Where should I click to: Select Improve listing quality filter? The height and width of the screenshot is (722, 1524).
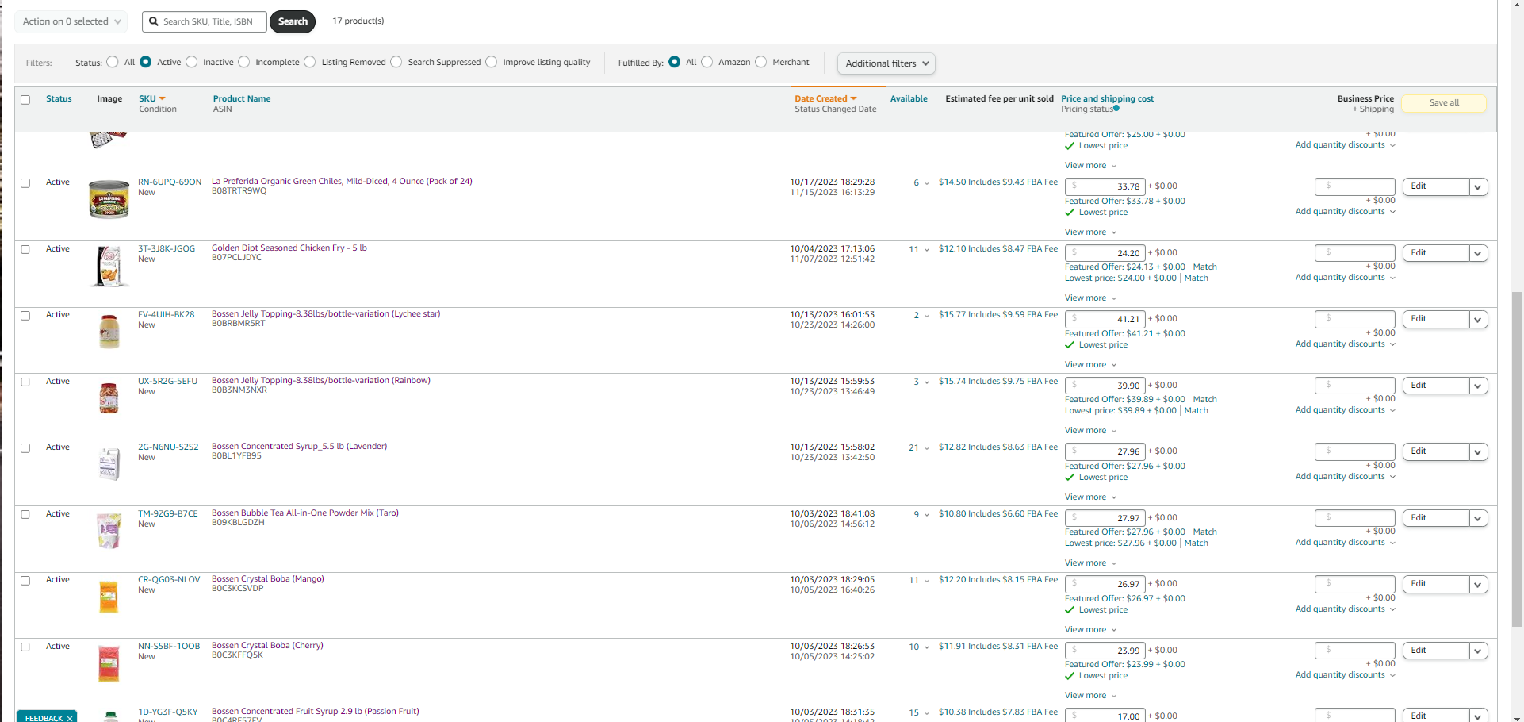pyautogui.click(x=492, y=62)
